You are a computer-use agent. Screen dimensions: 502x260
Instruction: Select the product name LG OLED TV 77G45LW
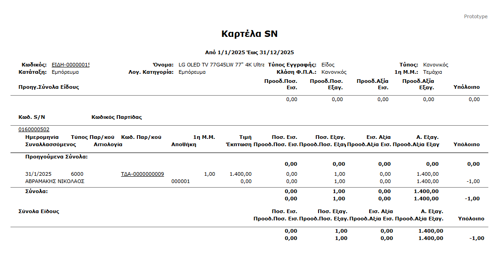221,65
